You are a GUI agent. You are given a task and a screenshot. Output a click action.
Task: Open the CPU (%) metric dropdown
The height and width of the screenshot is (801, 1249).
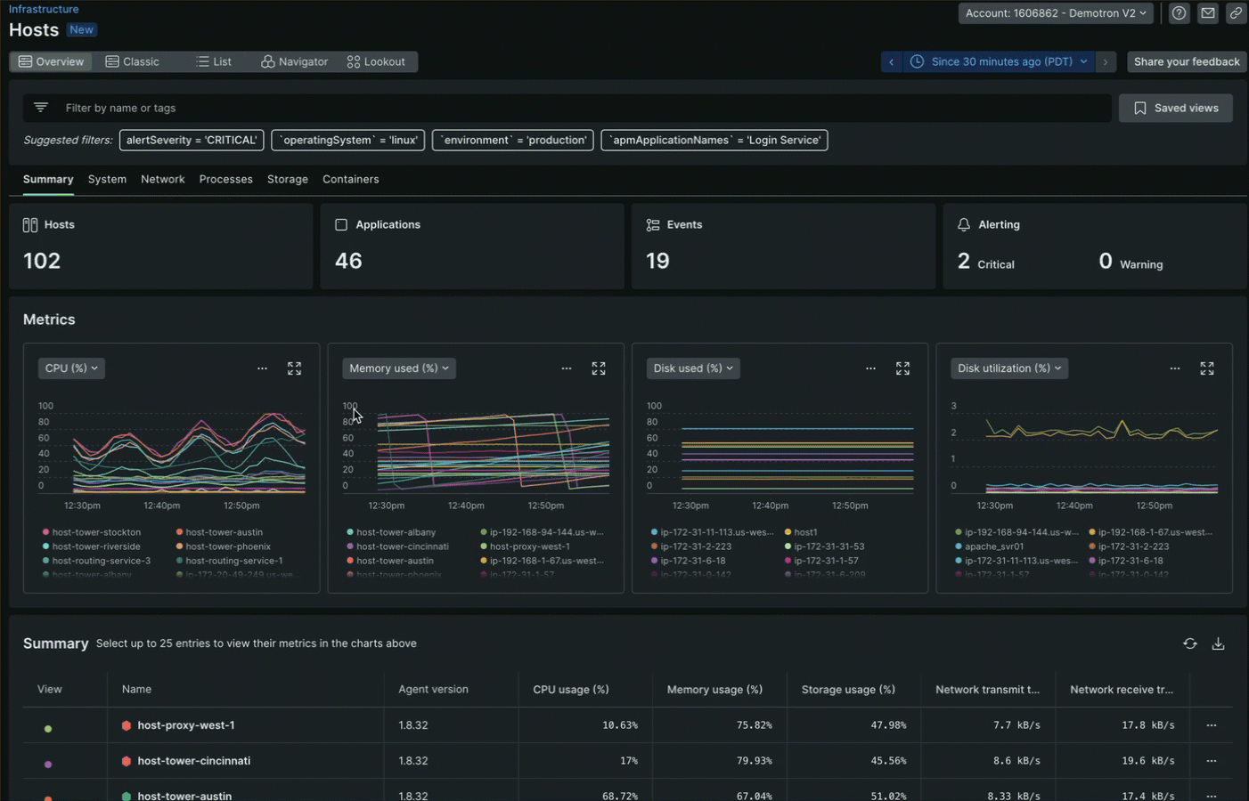71,368
